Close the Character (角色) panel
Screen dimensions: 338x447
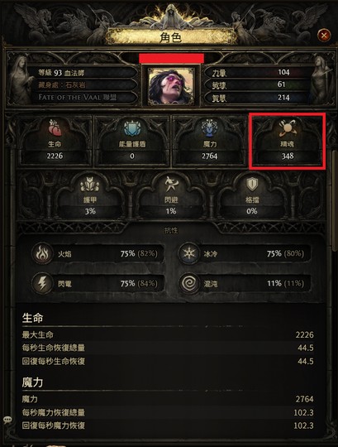[324, 36]
